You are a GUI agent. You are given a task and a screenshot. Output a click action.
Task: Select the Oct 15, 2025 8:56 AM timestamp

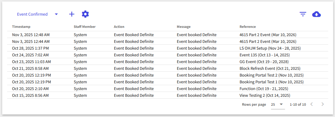tap(30, 95)
